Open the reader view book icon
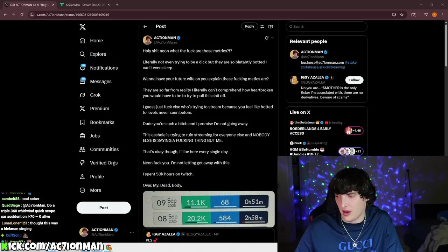 tap(271, 27)
